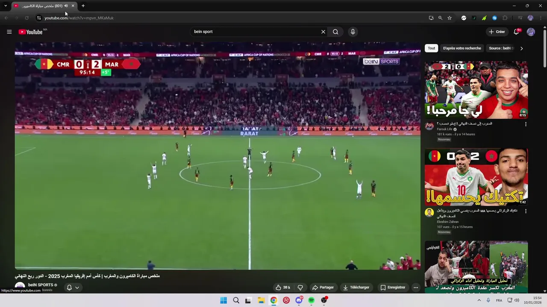The height and width of the screenshot is (307, 547).
Task: Open the Farouk Life video thumbnail
Action: tap(476, 90)
